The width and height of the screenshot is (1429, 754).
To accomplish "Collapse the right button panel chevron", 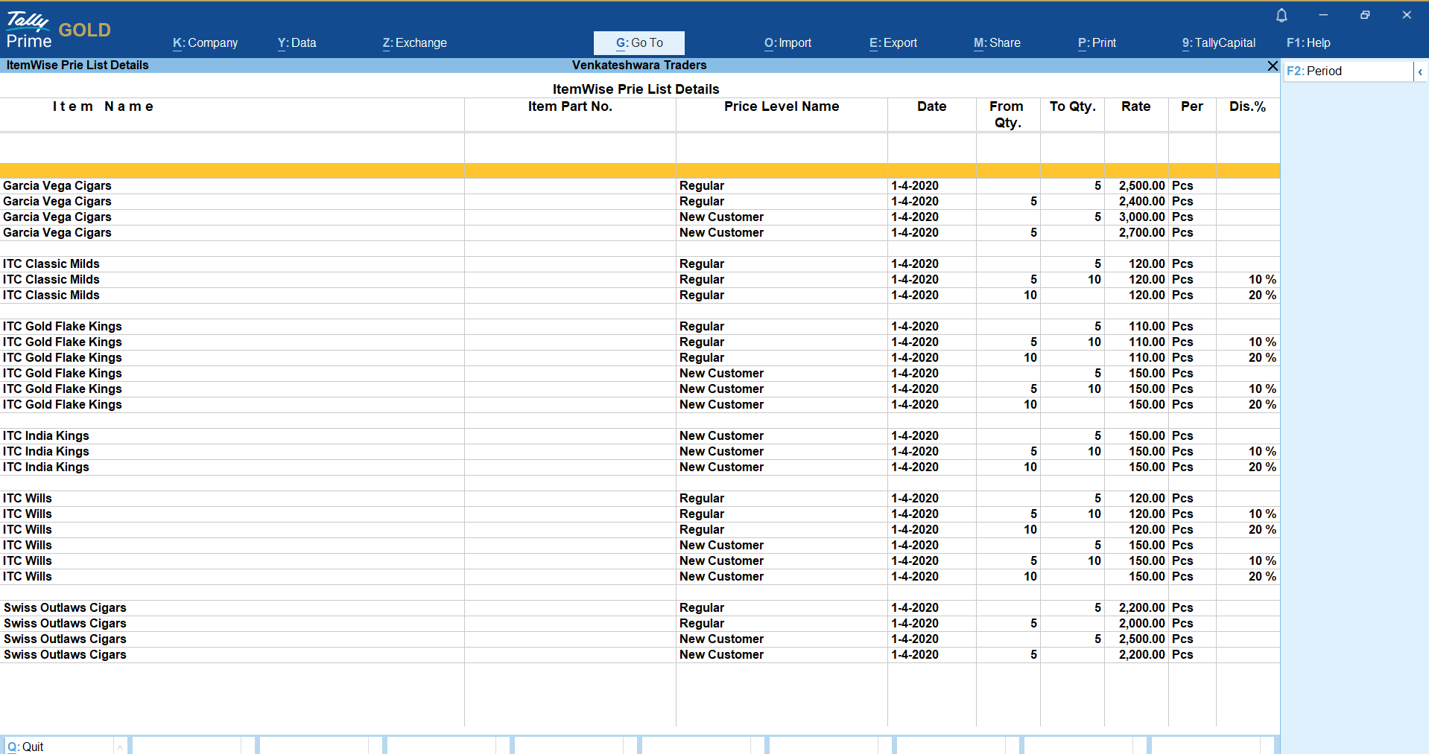I will [x=1420, y=71].
